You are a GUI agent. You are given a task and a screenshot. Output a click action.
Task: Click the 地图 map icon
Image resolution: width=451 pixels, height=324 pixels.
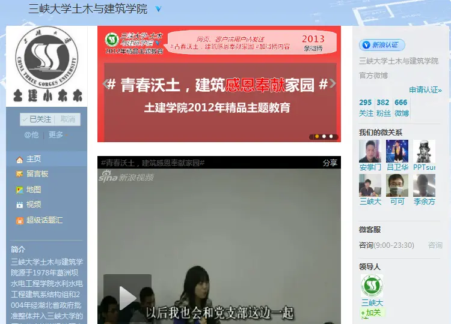[20, 190]
